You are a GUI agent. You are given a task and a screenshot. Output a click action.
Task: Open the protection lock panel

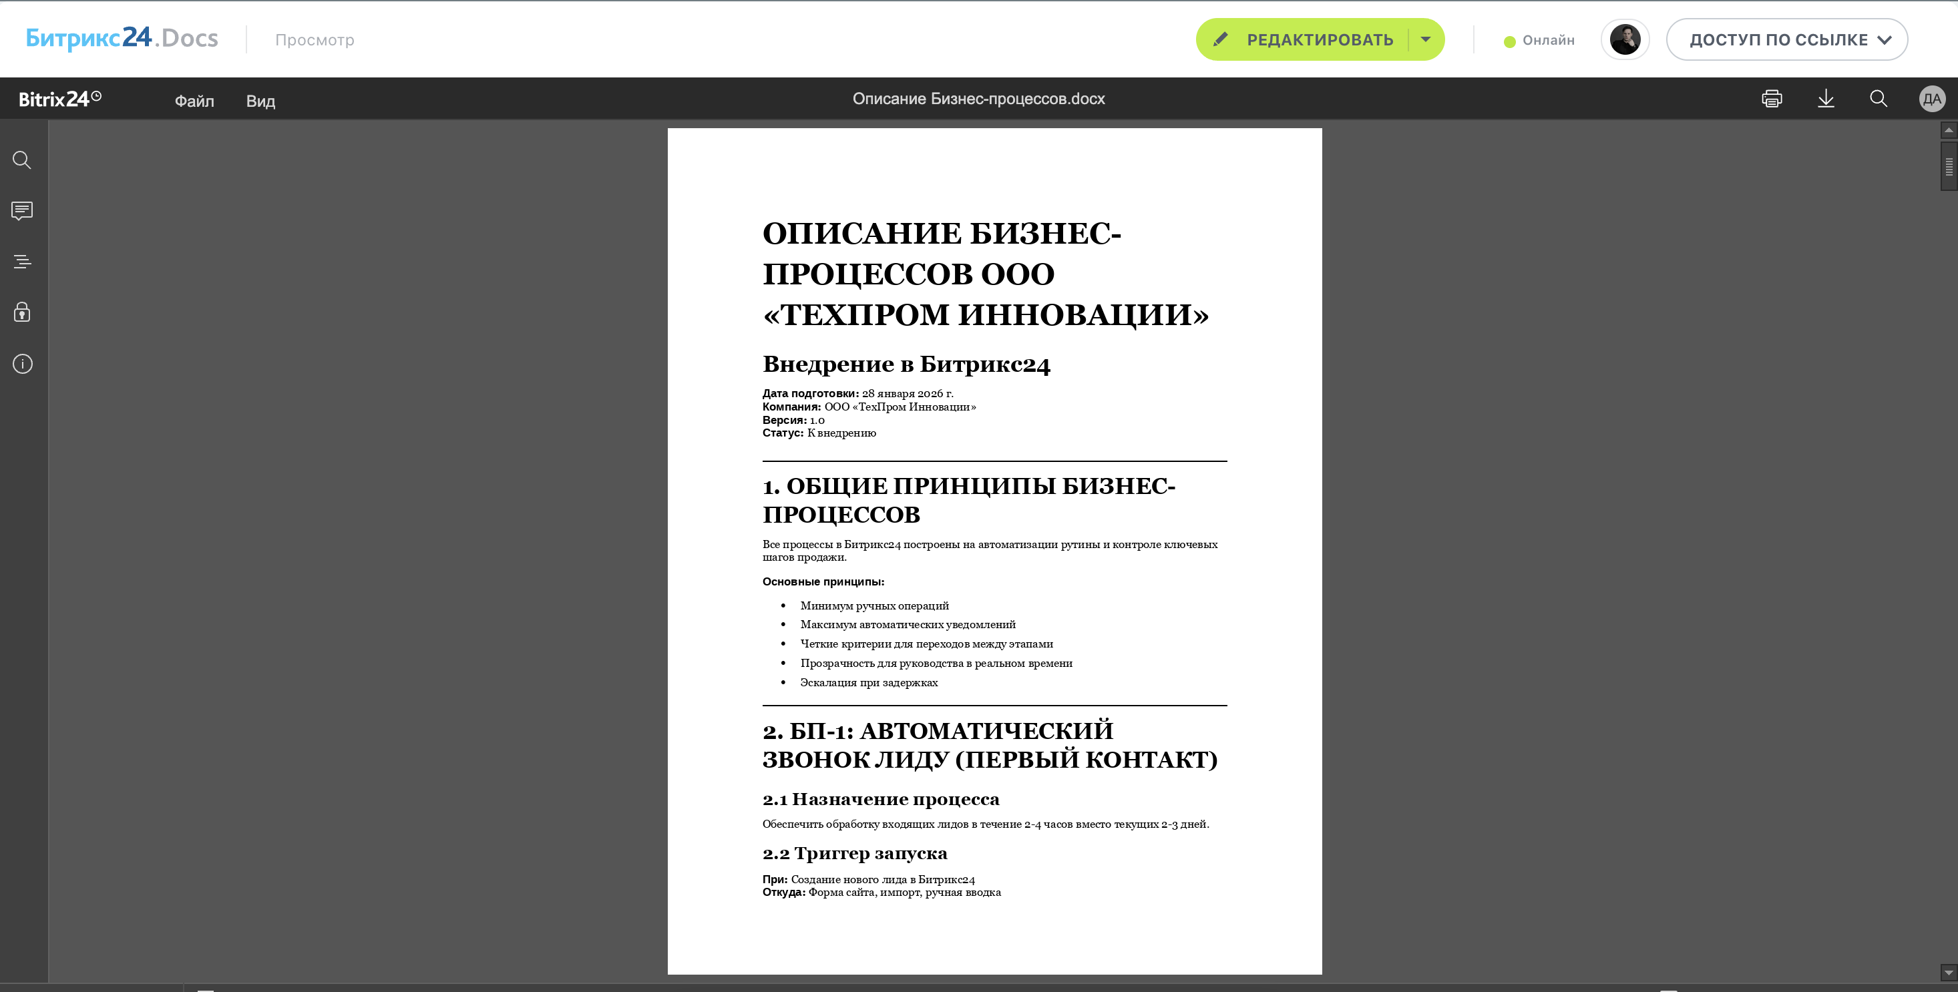(x=22, y=312)
